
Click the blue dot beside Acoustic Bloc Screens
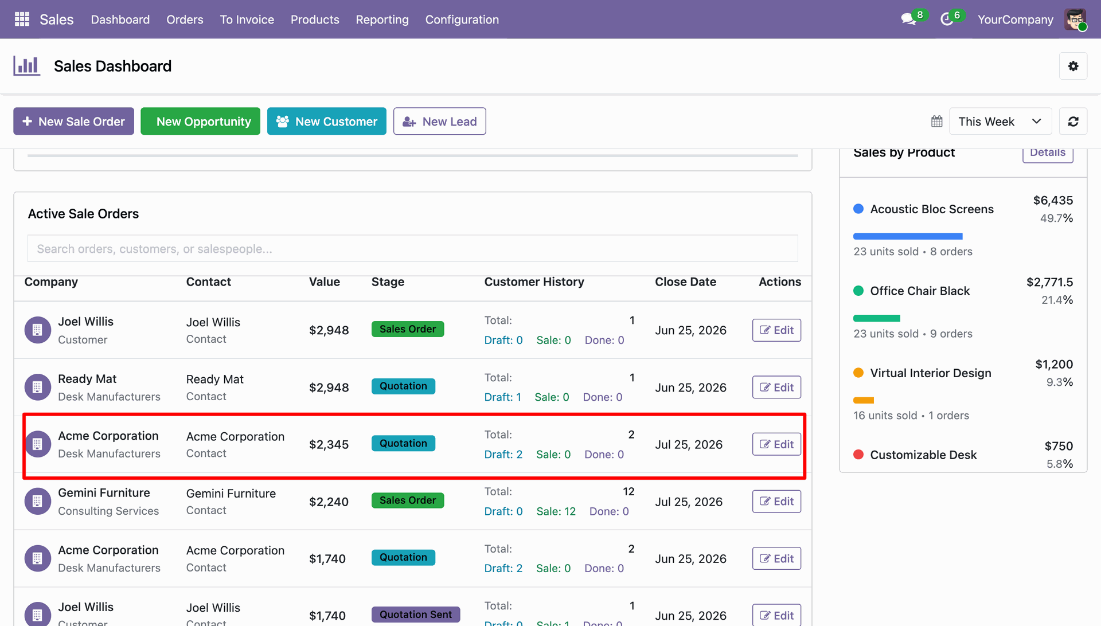tap(858, 209)
